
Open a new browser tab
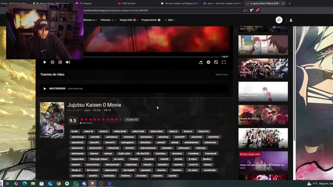tap(290, 3)
